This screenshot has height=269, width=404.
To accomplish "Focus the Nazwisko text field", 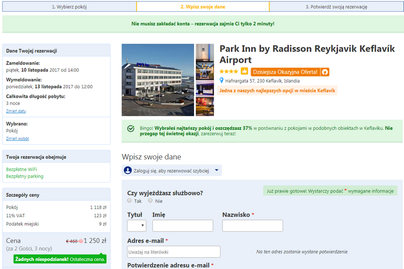I will click(253, 226).
